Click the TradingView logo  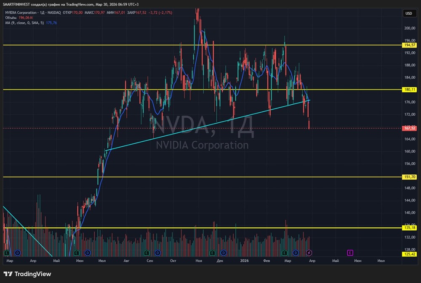(8, 274)
